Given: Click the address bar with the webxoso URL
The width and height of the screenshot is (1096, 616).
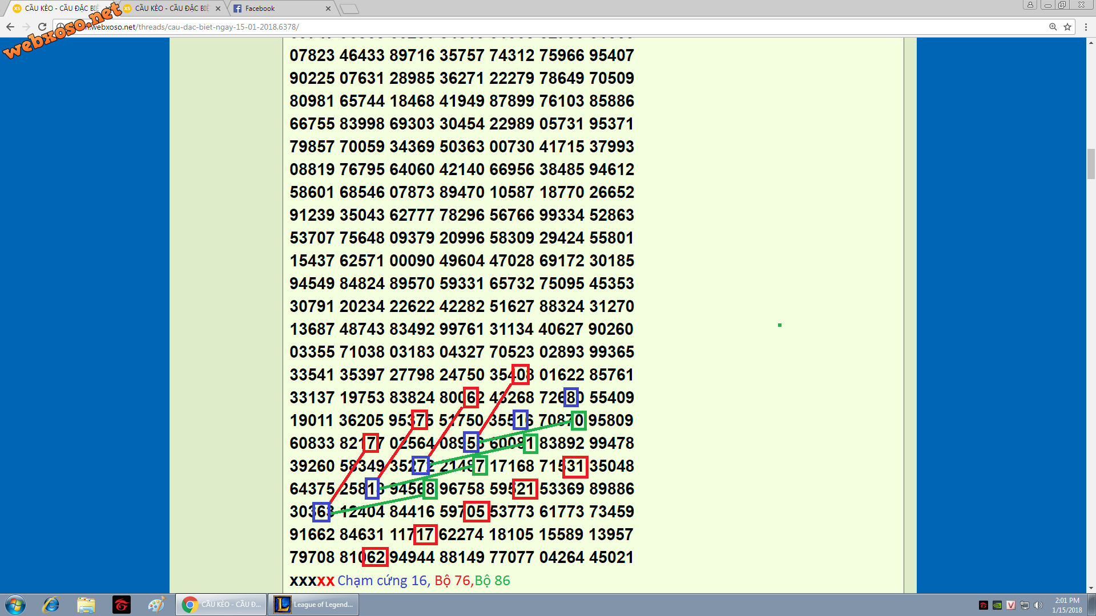Looking at the screenshot, I should (x=548, y=27).
